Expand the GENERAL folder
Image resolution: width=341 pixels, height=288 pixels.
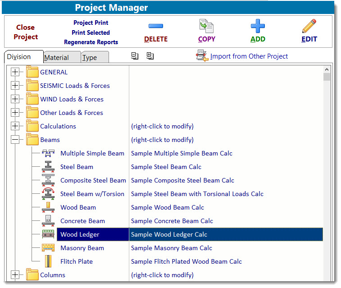pos(15,72)
